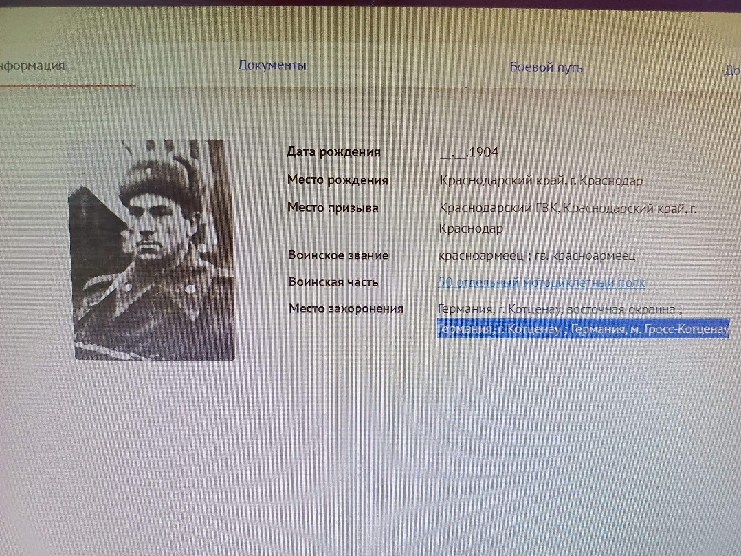Click the Краснодарский ГВК conscription place text
741x556 pixels.
tap(568, 219)
